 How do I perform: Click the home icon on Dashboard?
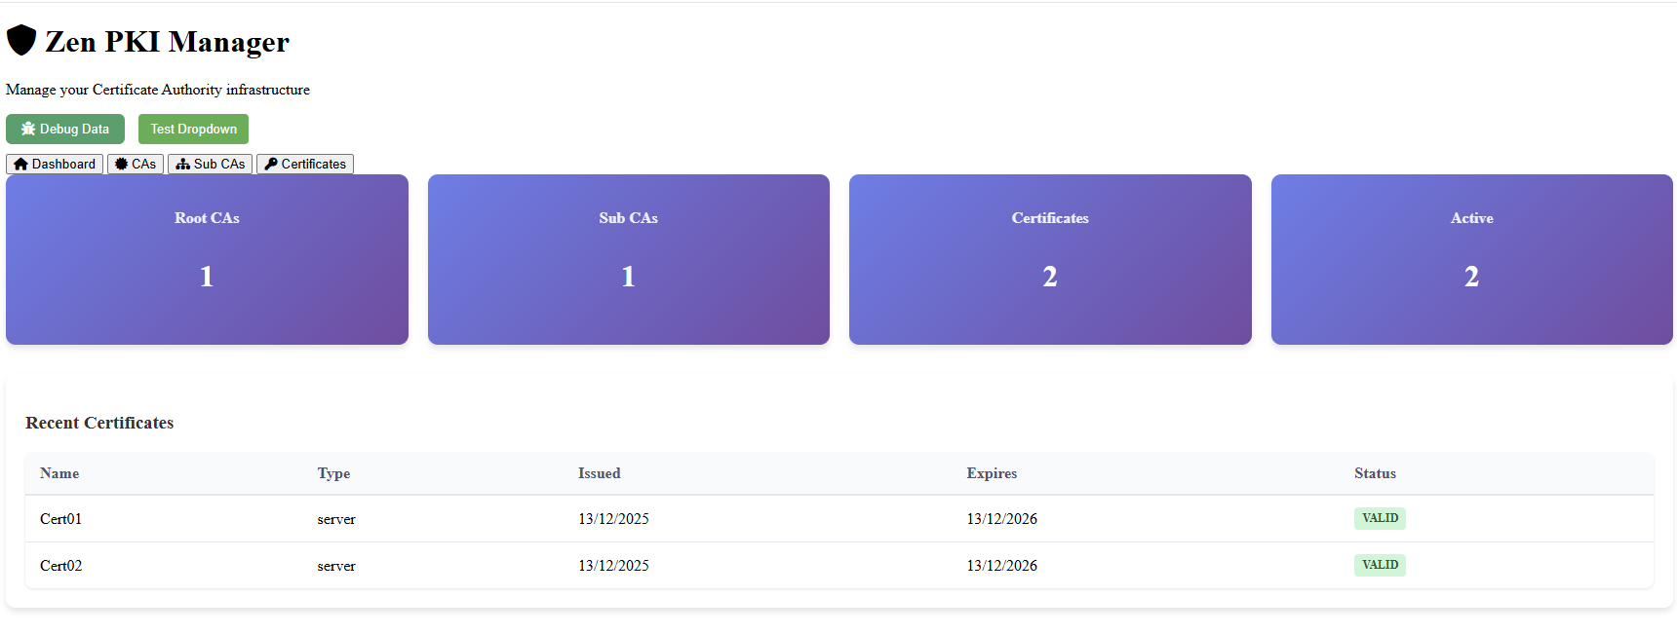20,164
